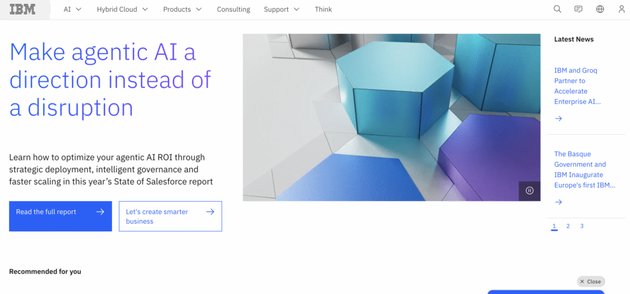Expand the Hybrid Cloud menu
630x294 pixels.
tap(122, 9)
